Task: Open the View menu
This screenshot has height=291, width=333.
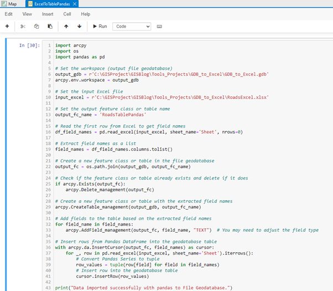Action: [27, 14]
